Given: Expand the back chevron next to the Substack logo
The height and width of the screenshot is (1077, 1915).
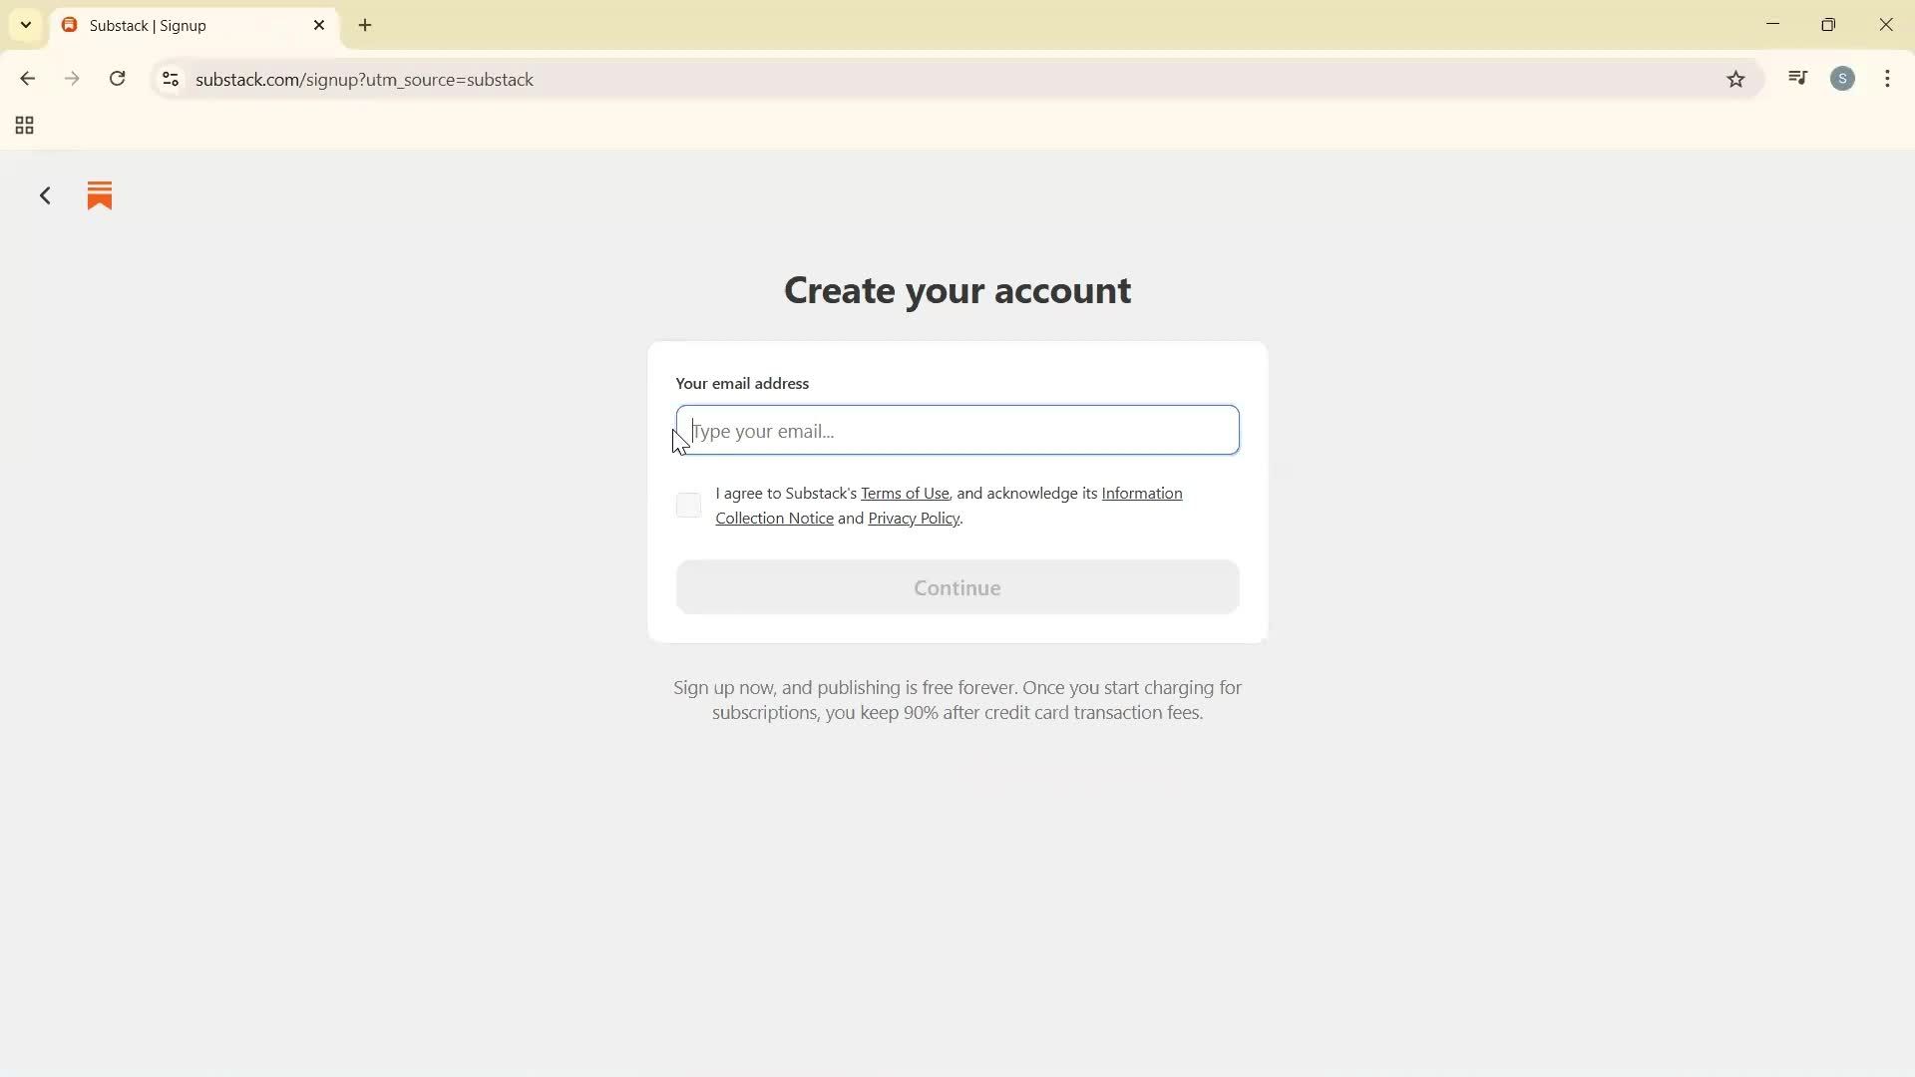Looking at the screenshot, I should [44, 195].
